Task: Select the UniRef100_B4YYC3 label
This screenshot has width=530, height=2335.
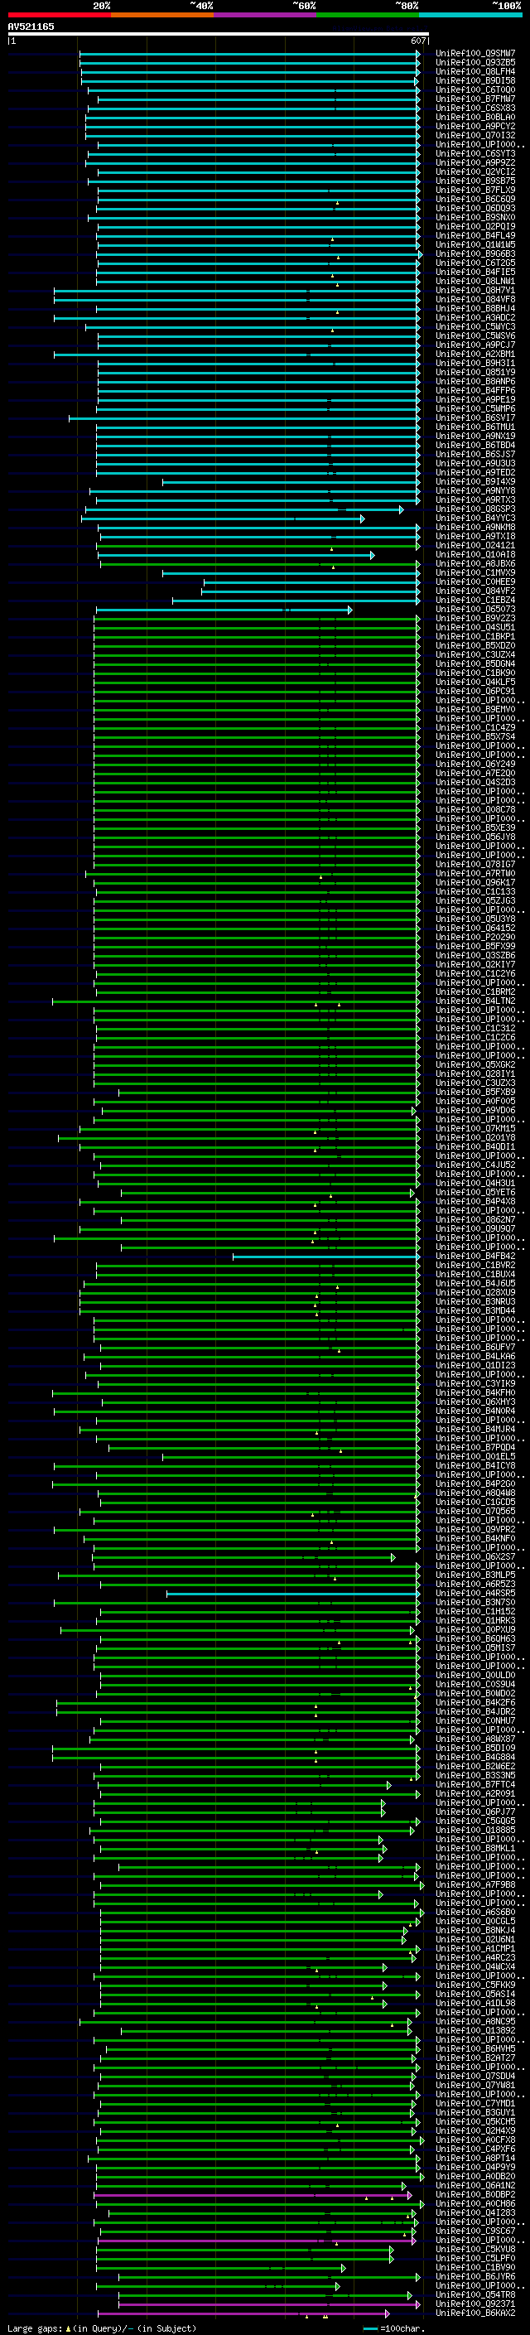Action: [475, 518]
